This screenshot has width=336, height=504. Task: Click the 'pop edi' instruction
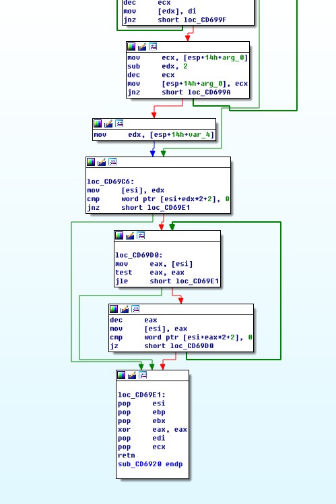coord(141,439)
